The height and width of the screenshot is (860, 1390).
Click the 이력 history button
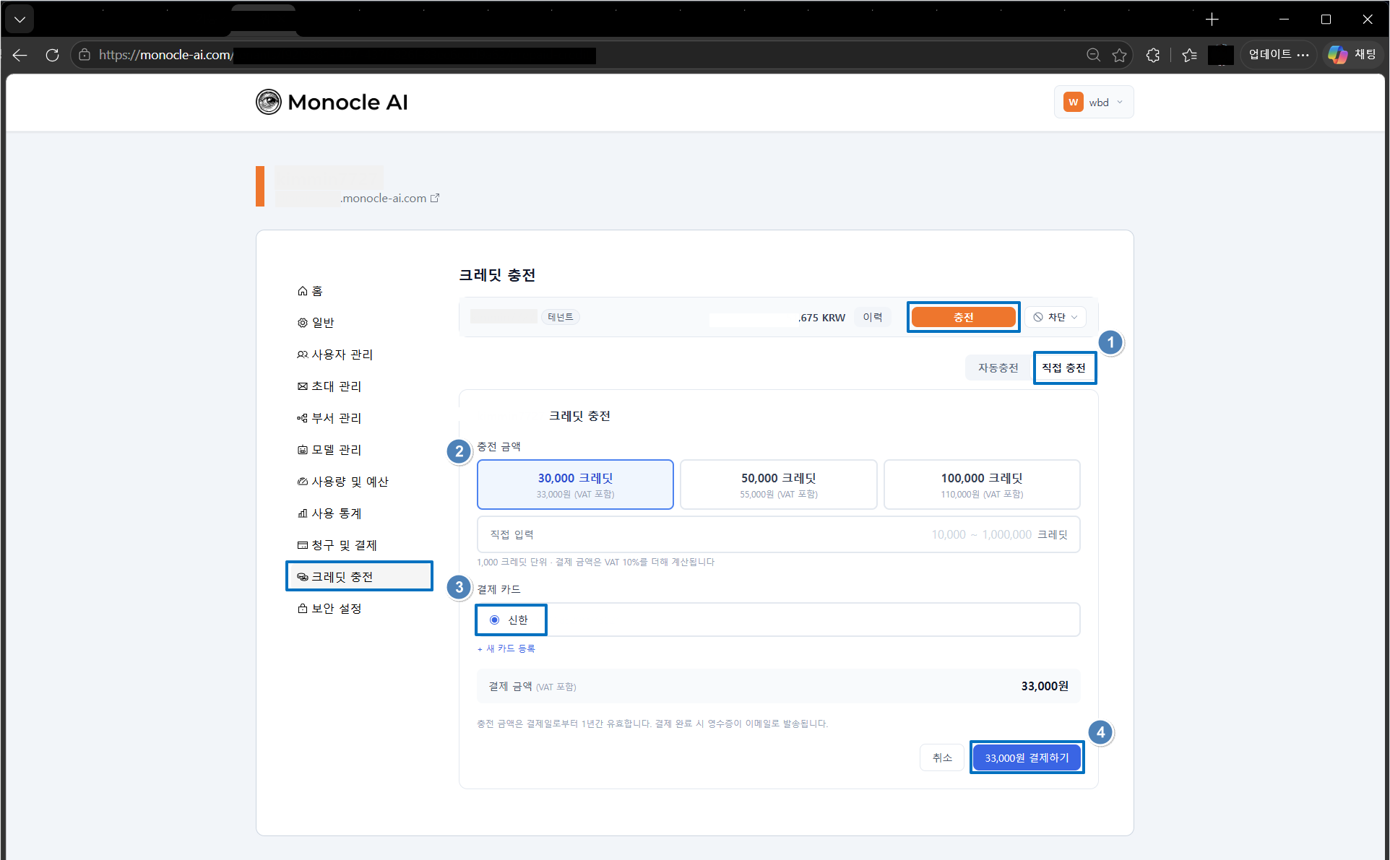(x=872, y=317)
